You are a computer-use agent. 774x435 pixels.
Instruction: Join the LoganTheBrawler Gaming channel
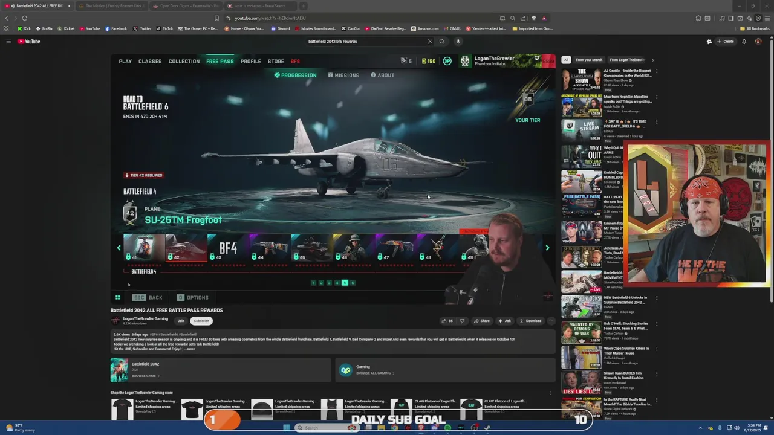pyautogui.click(x=181, y=321)
